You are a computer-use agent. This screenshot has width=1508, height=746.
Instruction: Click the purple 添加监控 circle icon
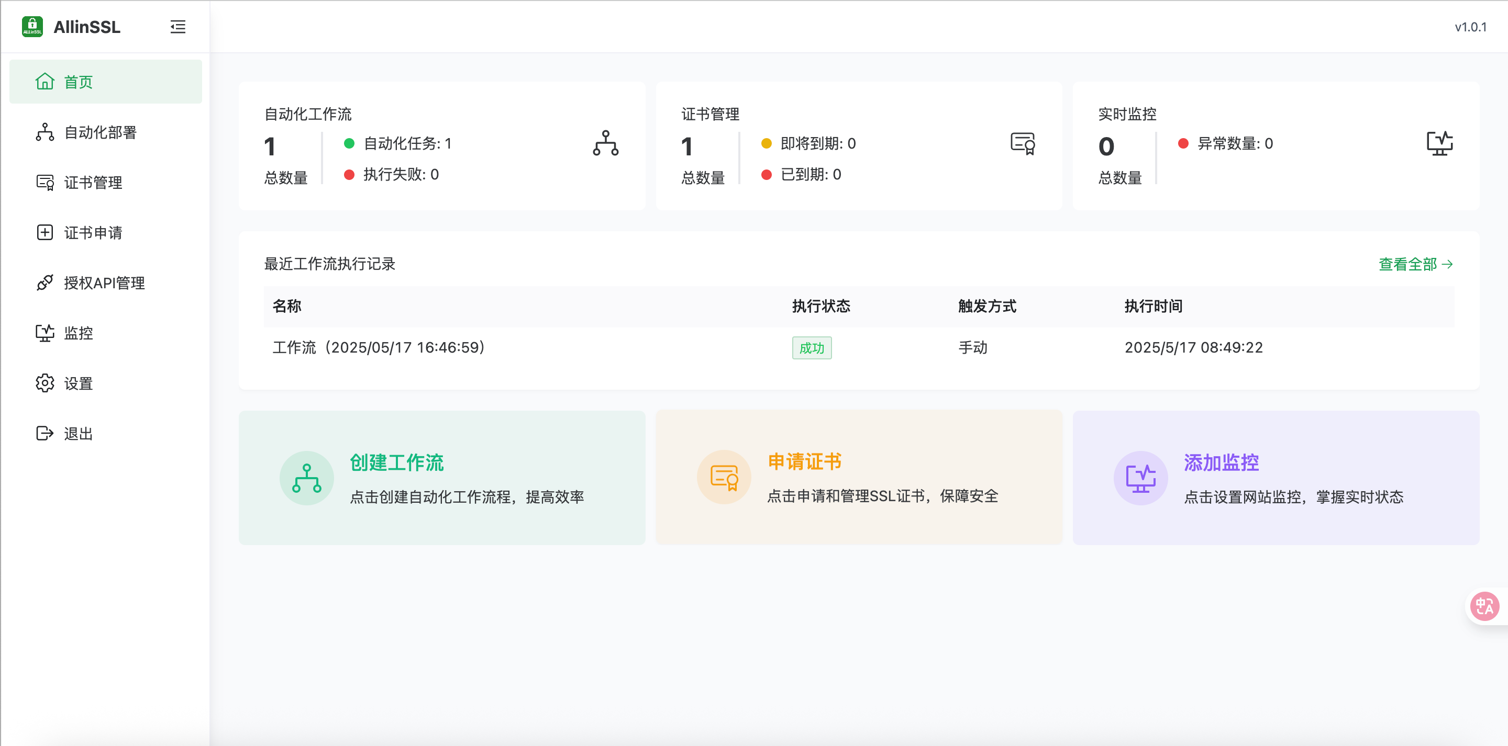[1140, 478]
